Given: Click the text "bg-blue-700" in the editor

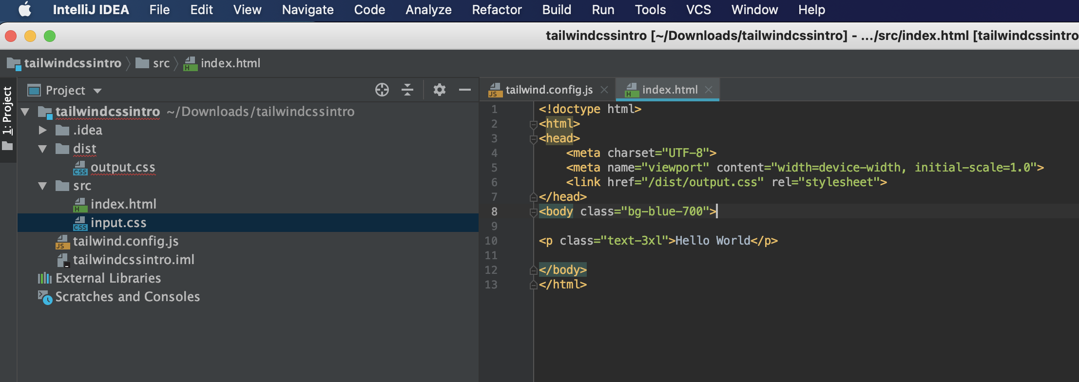Looking at the screenshot, I should coord(665,211).
